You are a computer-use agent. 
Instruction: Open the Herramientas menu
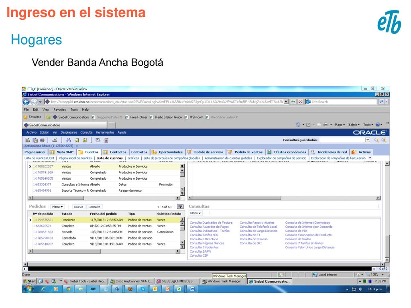105,132
